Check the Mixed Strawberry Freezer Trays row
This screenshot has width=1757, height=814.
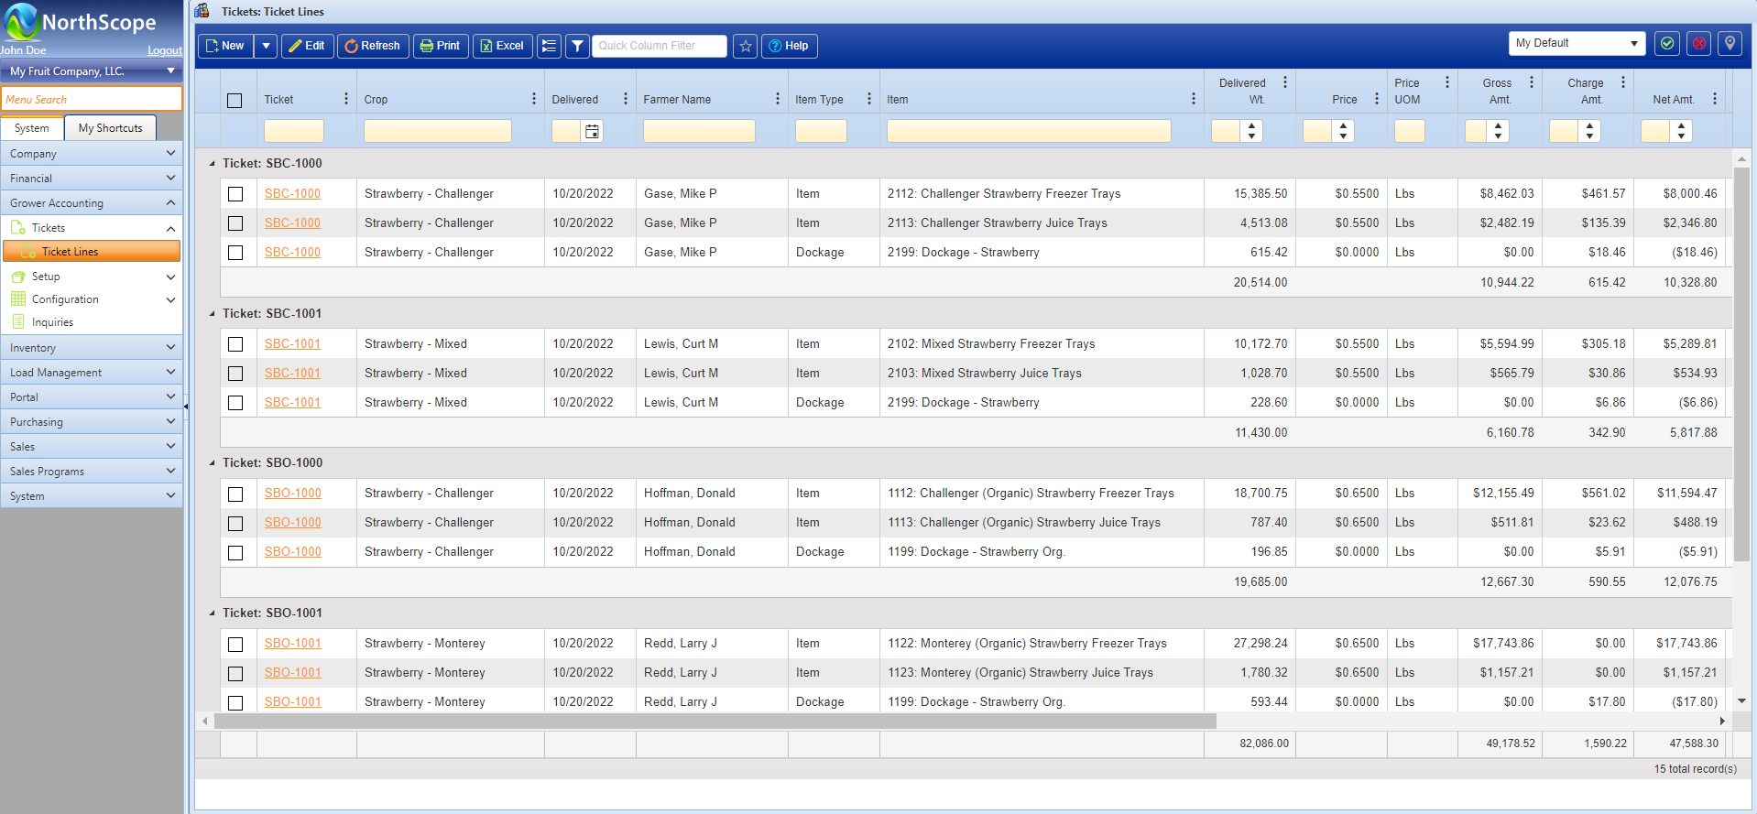click(235, 344)
